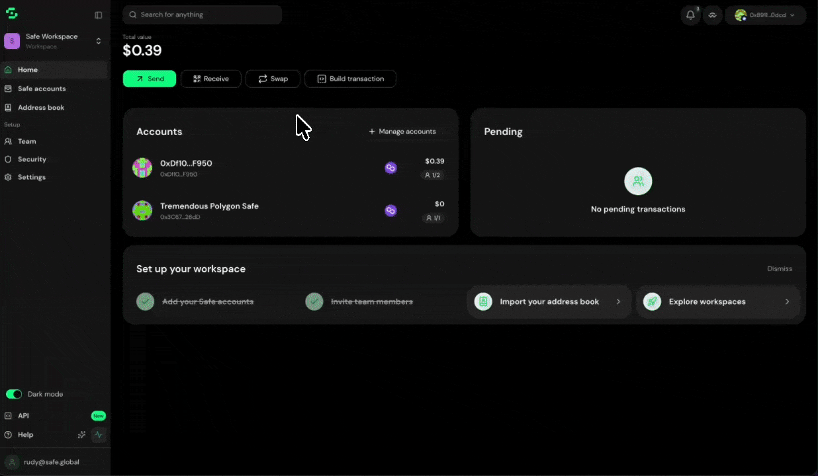Click the green Send button

coord(150,79)
